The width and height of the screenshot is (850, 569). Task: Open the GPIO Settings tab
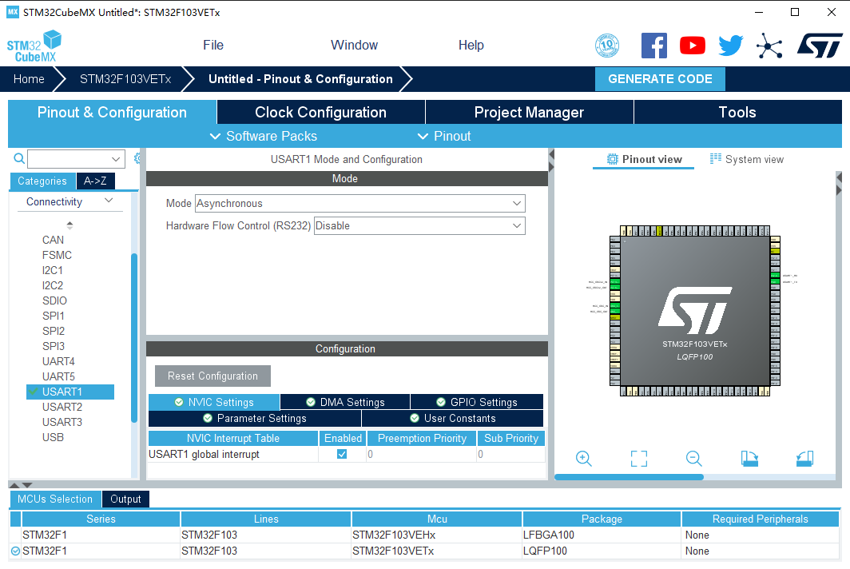coord(477,402)
